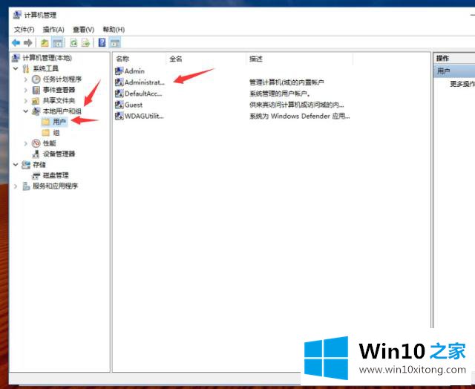Click the 系统工具 tools icon

(27, 68)
